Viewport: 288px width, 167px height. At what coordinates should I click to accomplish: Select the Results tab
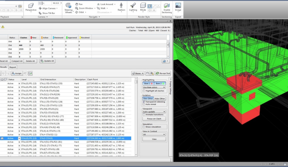pyautogui.click(x=3, y=67)
